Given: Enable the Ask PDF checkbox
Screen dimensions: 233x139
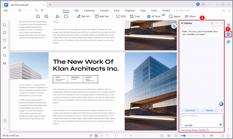Looking at the screenshot, I should pyautogui.click(x=183, y=125).
